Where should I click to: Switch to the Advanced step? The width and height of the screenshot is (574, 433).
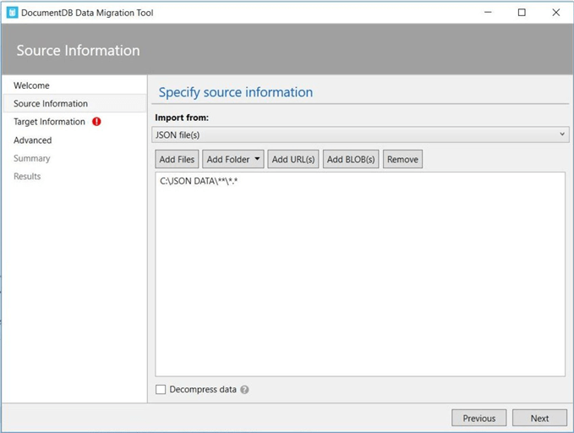tap(33, 140)
